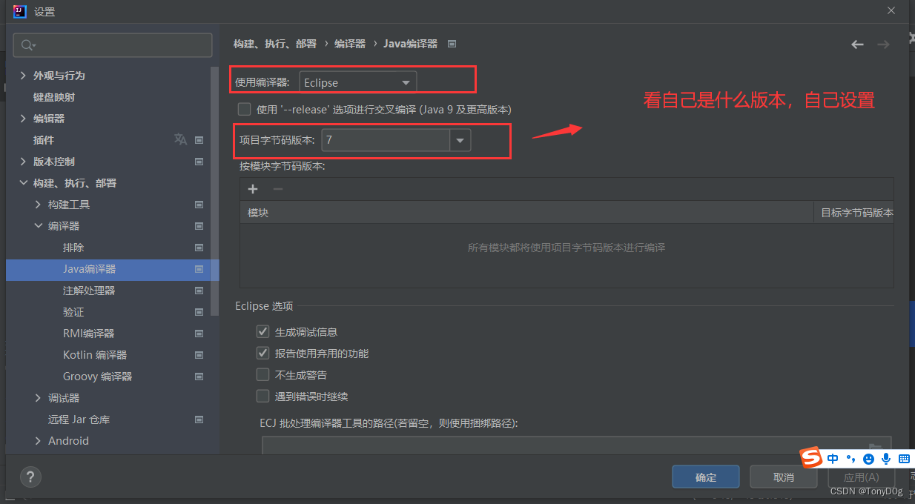
Task: Go forward with the right arrow
Action: [x=883, y=44]
